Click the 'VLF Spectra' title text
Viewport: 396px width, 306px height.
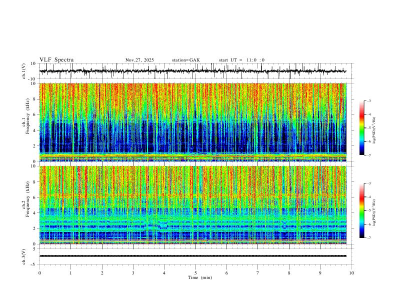click(x=56, y=60)
